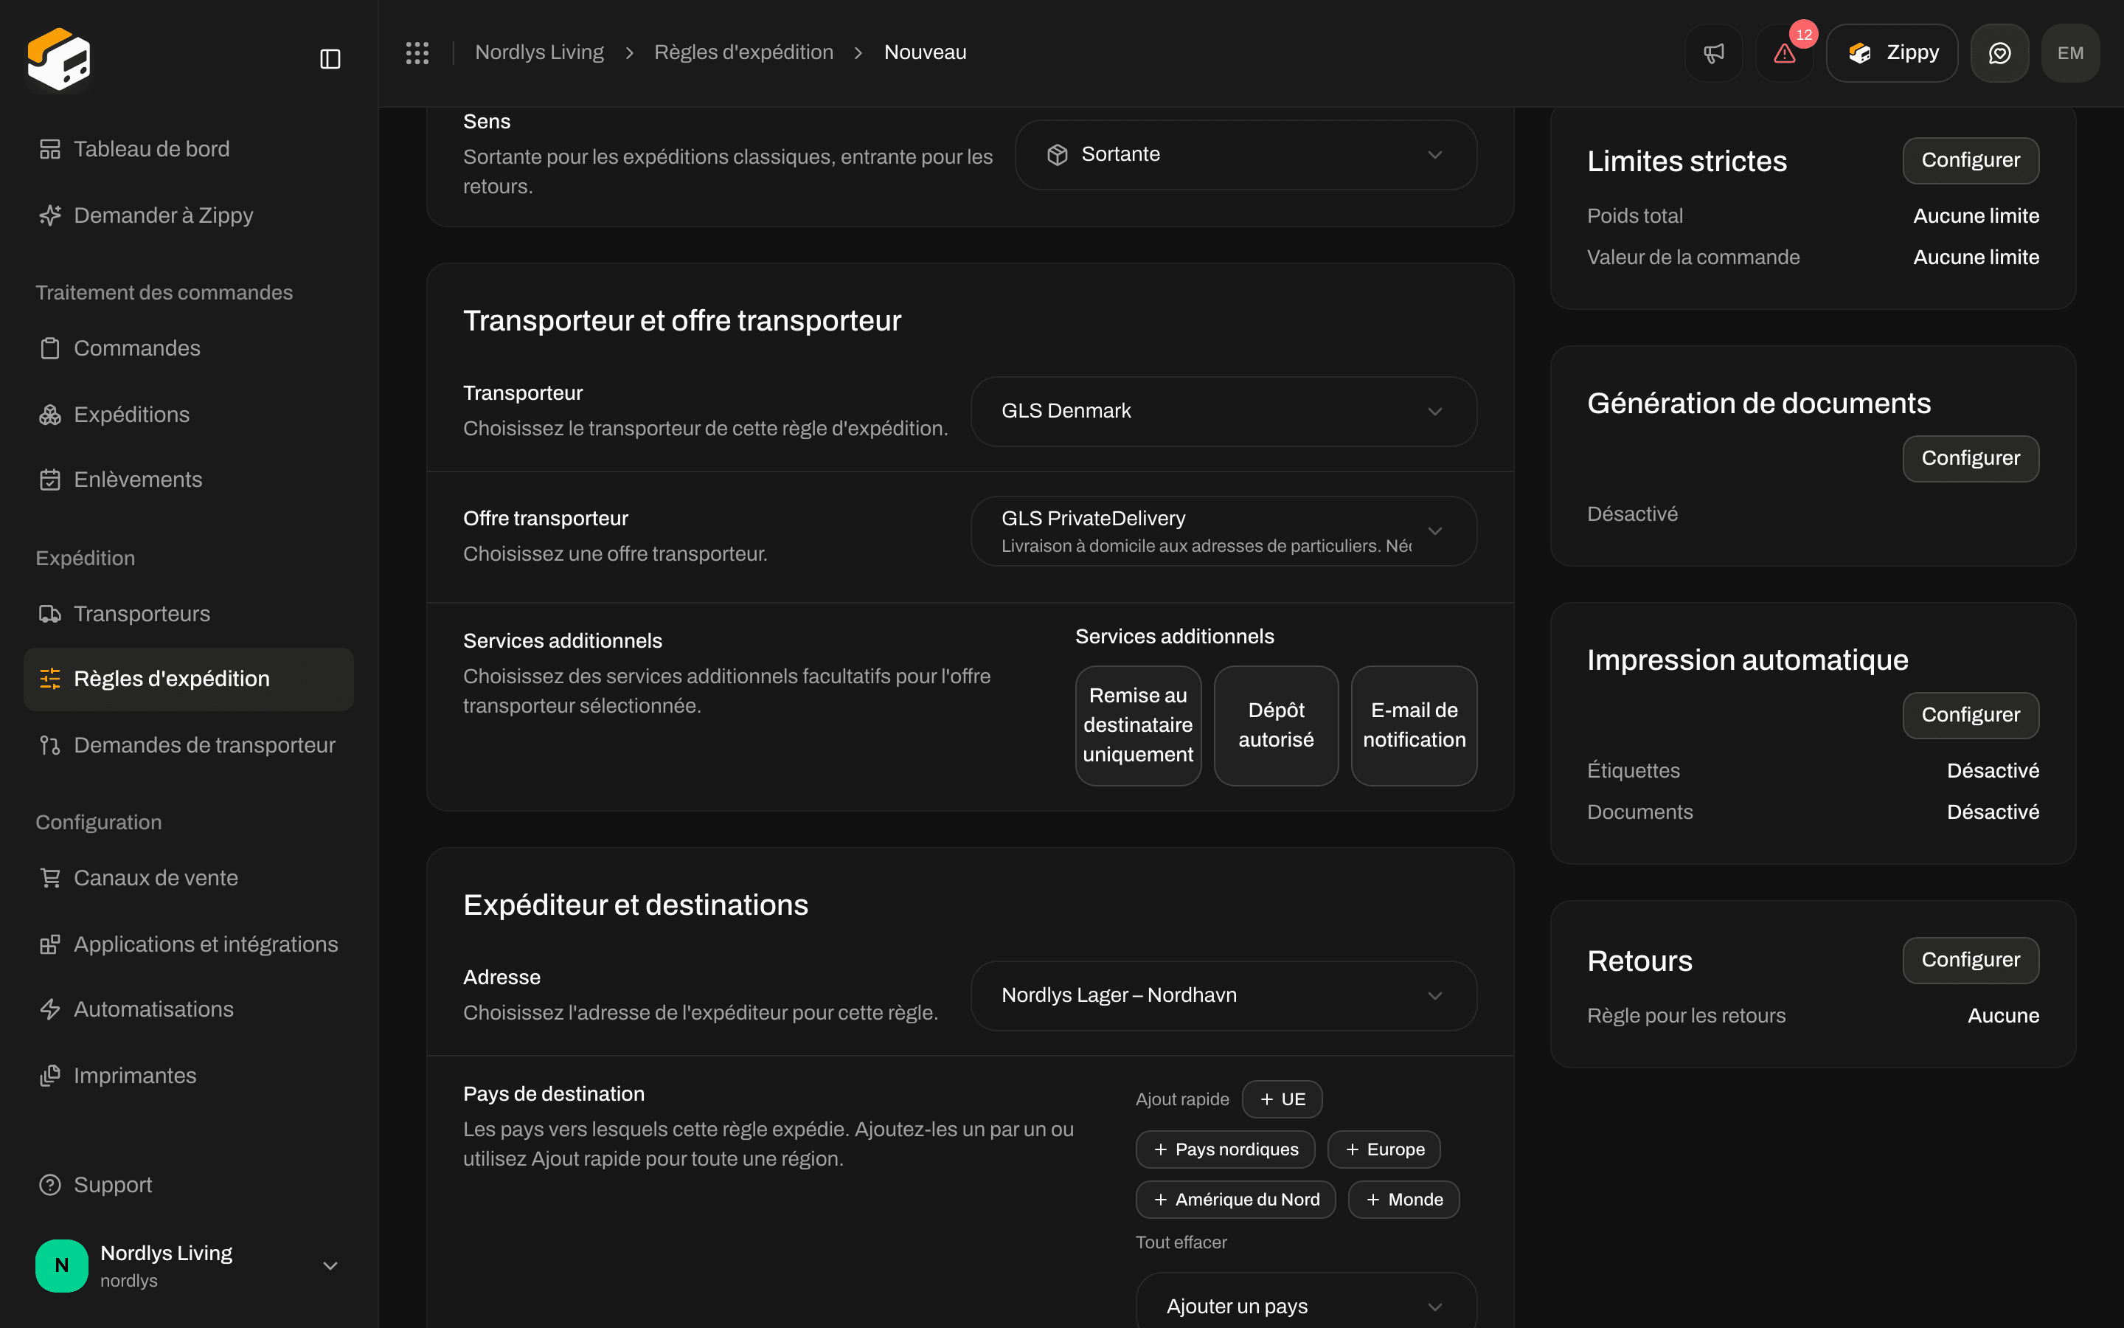The height and width of the screenshot is (1328, 2124).
Task: Open alerts warning icon with 12 badge
Action: (1784, 52)
